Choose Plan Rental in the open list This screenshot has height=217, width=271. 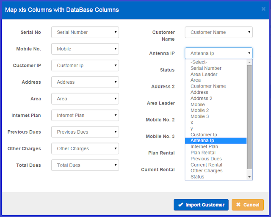point(216,153)
